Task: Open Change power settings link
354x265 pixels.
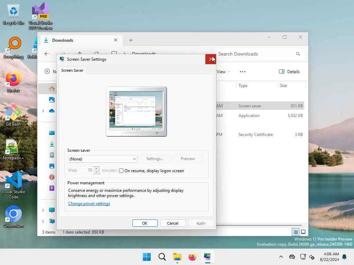Action: tap(89, 204)
